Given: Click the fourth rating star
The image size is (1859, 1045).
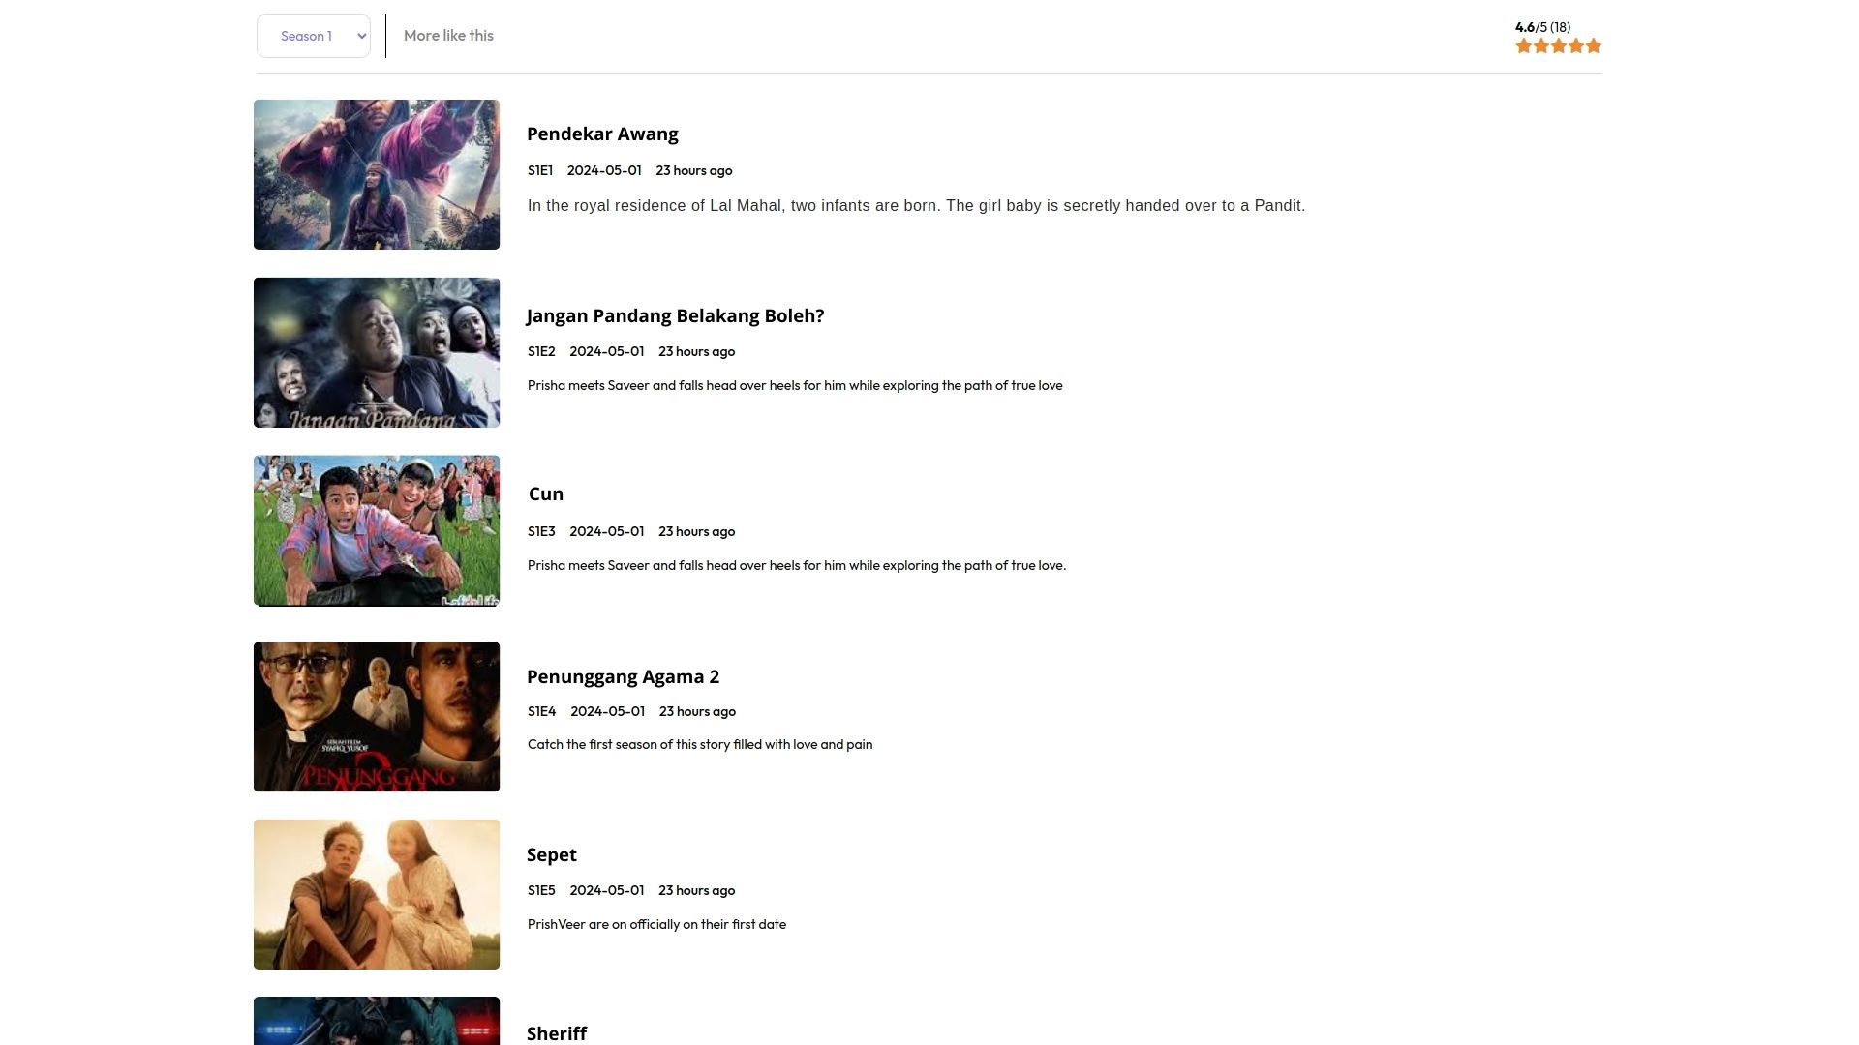Looking at the screenshot, I should click(1576, 46).
